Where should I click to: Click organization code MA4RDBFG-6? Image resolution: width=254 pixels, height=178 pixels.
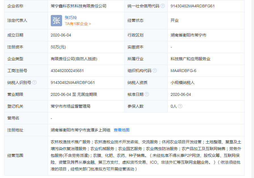pyautogui.click(x=183, y=71)
